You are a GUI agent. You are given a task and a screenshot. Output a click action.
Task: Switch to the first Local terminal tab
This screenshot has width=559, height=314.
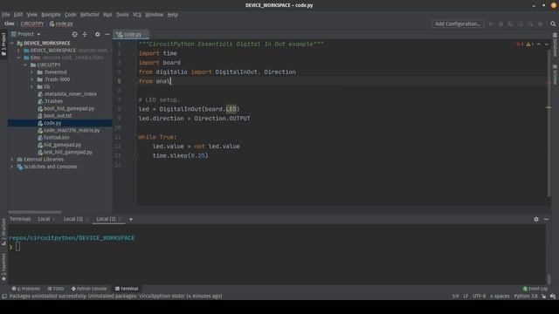point(44,219)
